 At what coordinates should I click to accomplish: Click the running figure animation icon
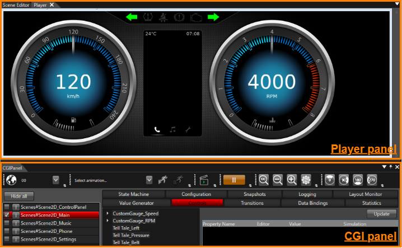click(x=163, y=180)
